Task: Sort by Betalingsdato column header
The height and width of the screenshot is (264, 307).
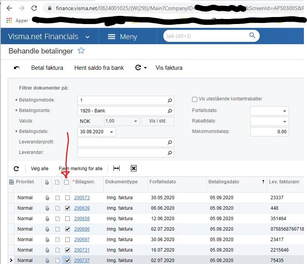Action: [x=224, y=182]
